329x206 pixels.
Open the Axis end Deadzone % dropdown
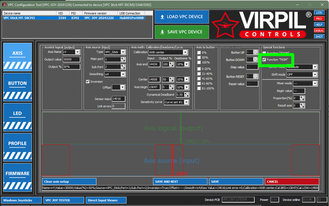[x=187, y=64]
